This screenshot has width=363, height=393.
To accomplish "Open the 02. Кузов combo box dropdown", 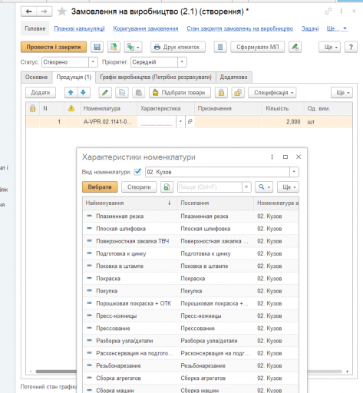I will (x=294, y=172).
